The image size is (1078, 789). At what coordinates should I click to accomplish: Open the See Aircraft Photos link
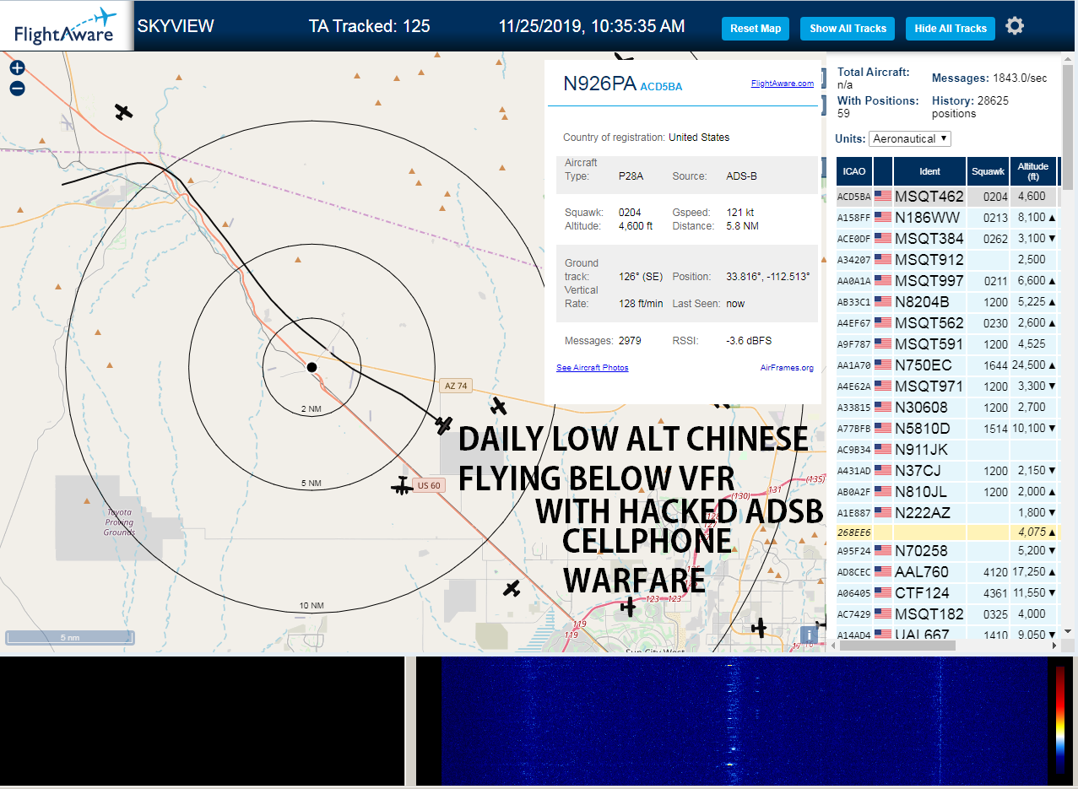pos(592,367)
